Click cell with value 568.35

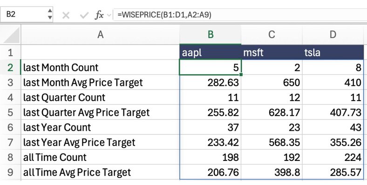(272, 142)
